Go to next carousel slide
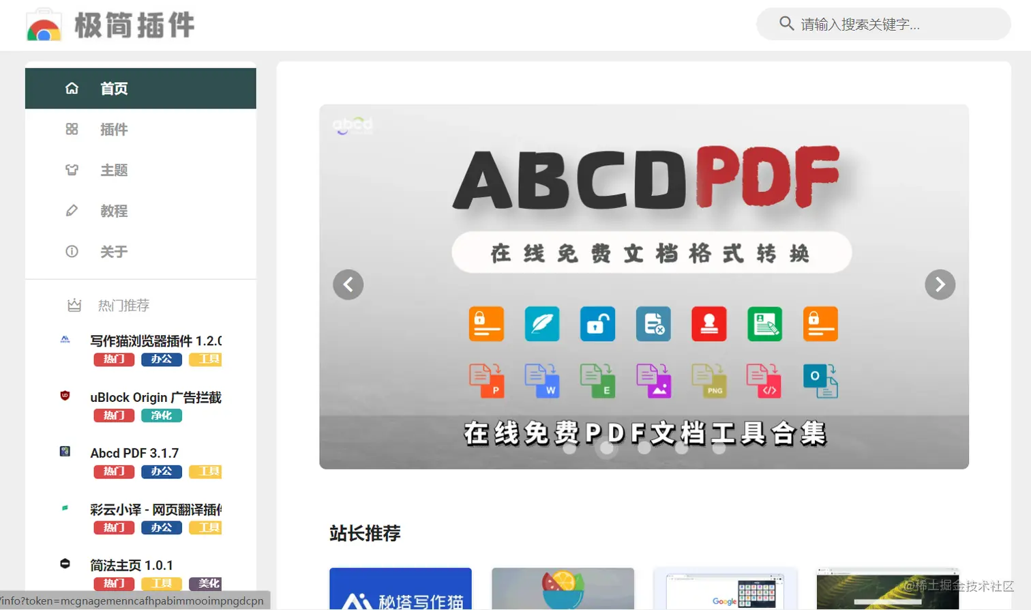This screenshot has height=610, width=1031. click(x=940, y=285)
